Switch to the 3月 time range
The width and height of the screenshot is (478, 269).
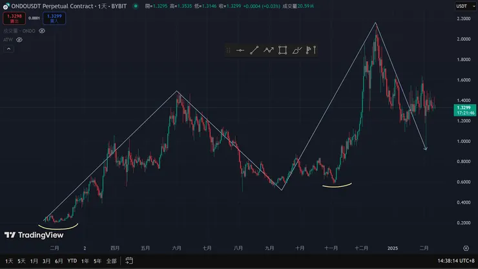coord(47,261)
